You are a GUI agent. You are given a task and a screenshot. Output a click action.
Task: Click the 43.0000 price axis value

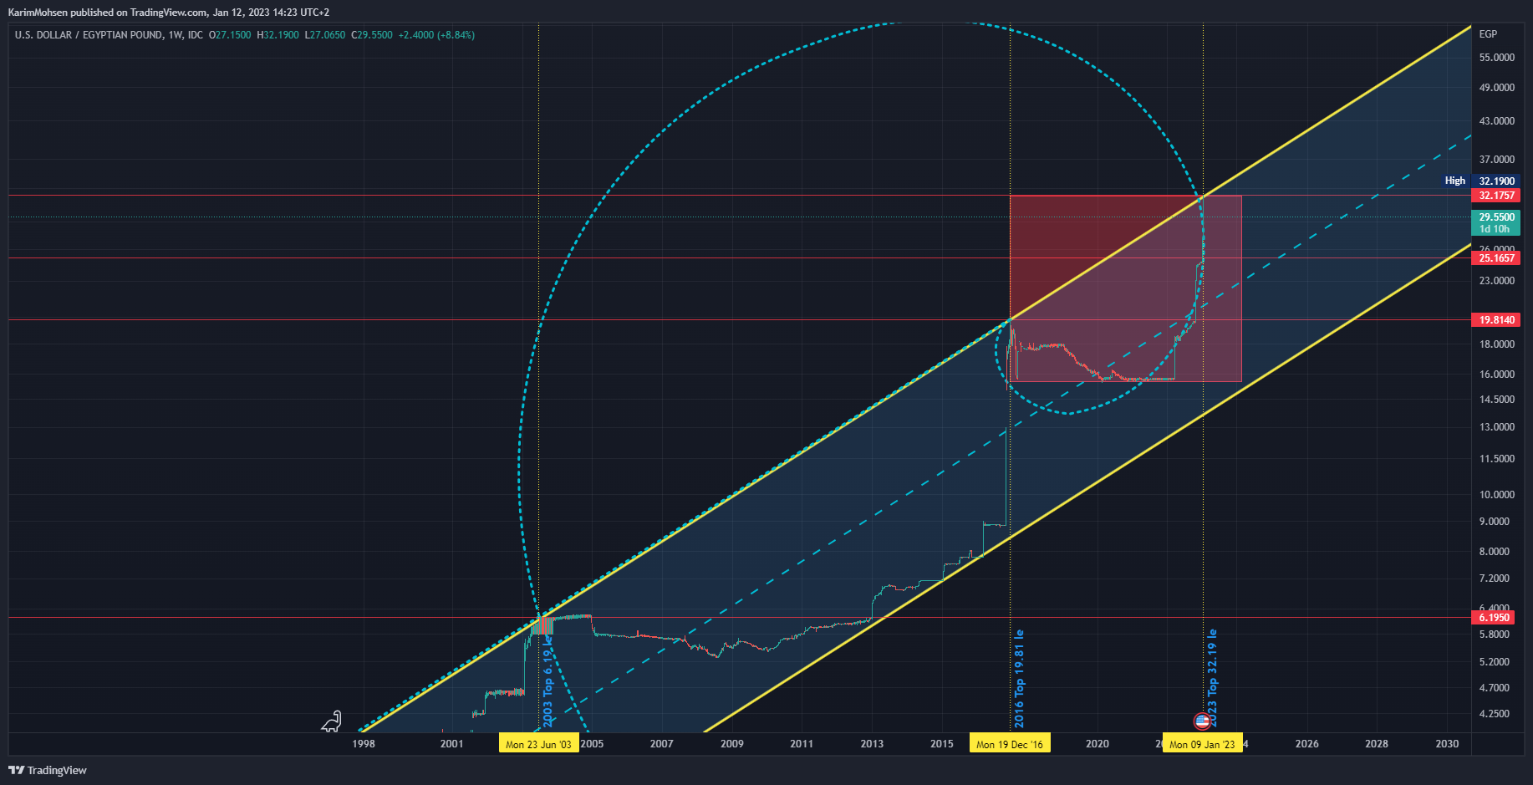[1497, 121]
